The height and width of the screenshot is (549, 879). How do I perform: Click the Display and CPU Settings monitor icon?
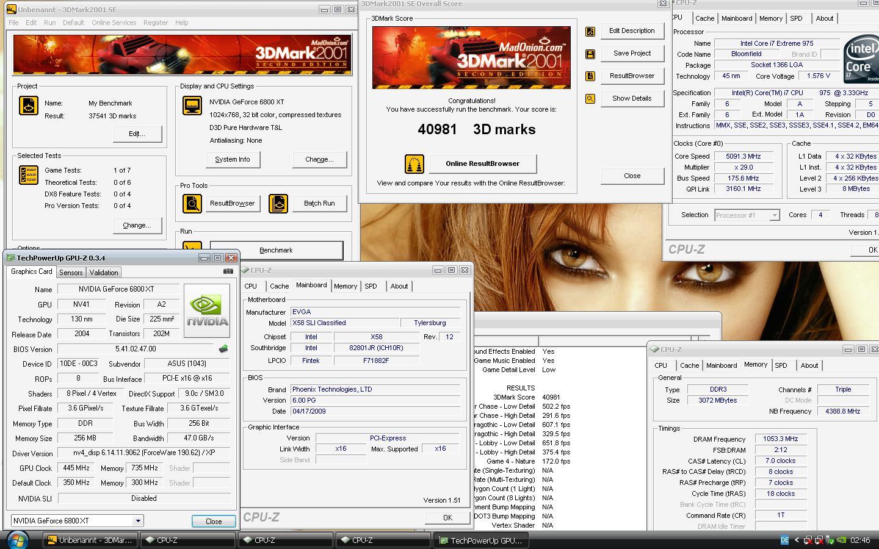(192, 106)
